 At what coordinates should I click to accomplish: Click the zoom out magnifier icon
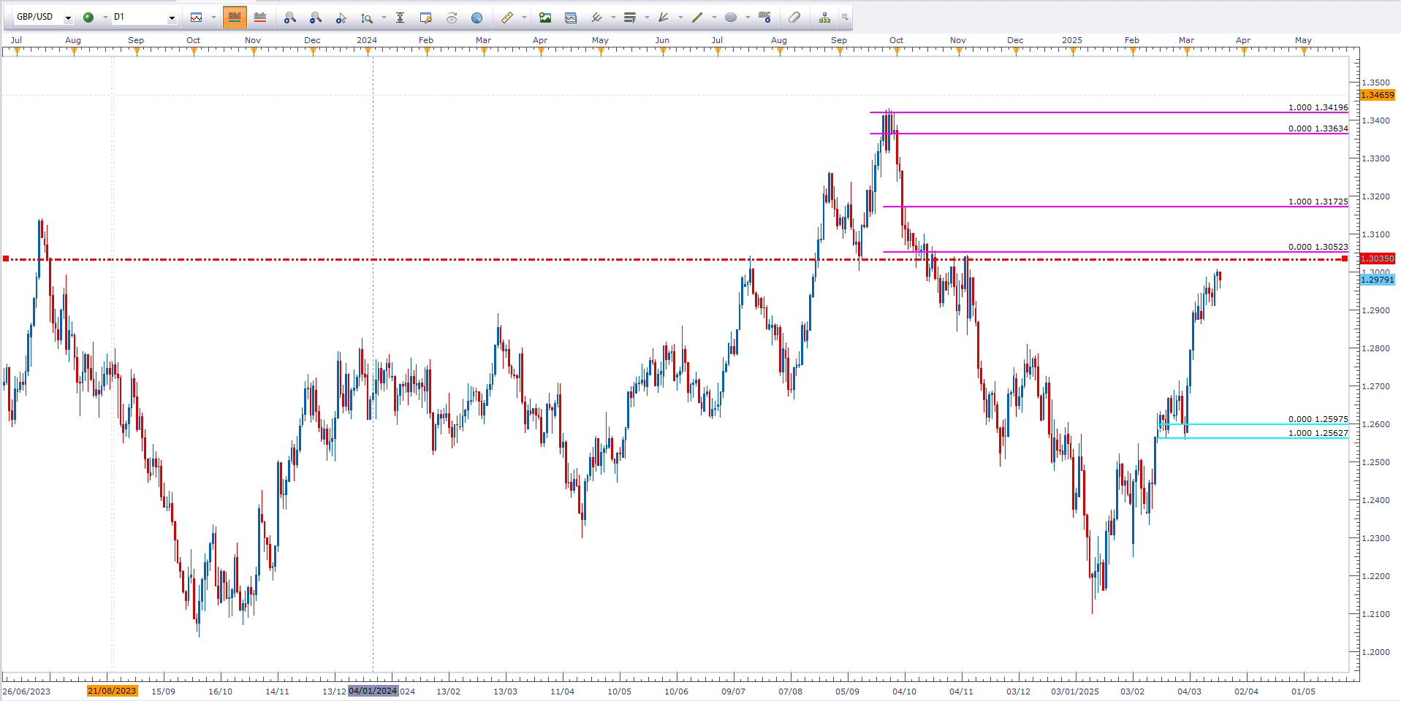click(x=315, y=18)
